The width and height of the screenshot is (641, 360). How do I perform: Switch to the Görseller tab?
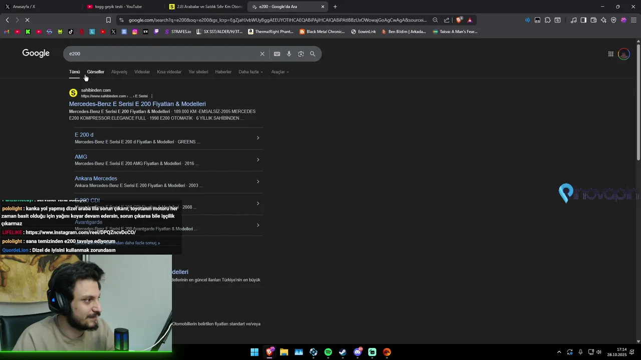[x=96, y=72]
